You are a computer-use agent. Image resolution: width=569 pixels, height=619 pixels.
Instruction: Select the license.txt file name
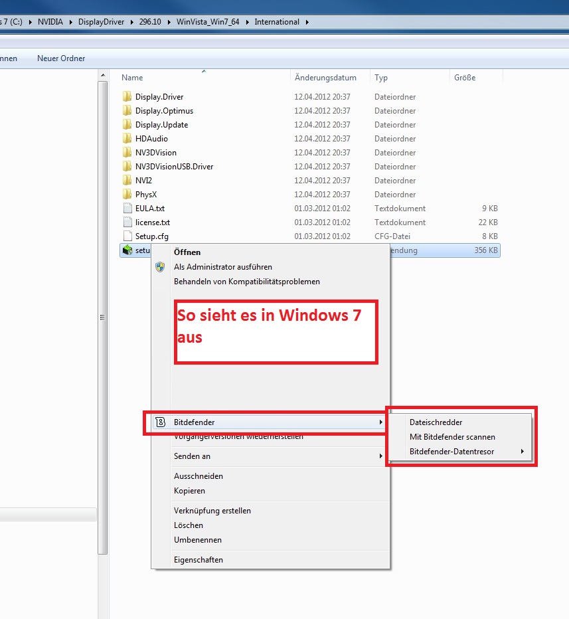point(152,222)
